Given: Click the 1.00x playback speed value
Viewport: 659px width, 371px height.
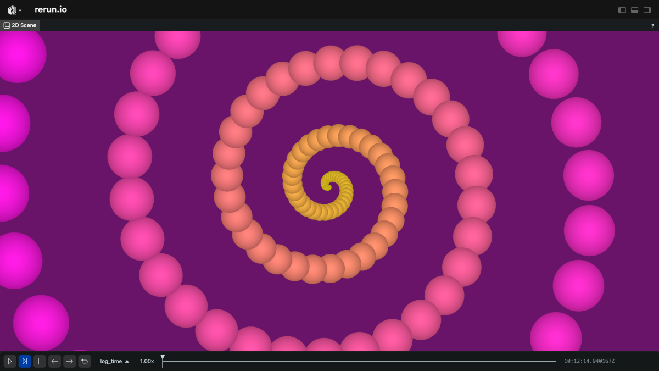Looking at the screenshot, I should pos(147,361).
